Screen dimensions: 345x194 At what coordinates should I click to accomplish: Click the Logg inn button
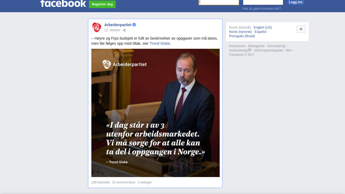pyautogui.click(x=296, y=2)
